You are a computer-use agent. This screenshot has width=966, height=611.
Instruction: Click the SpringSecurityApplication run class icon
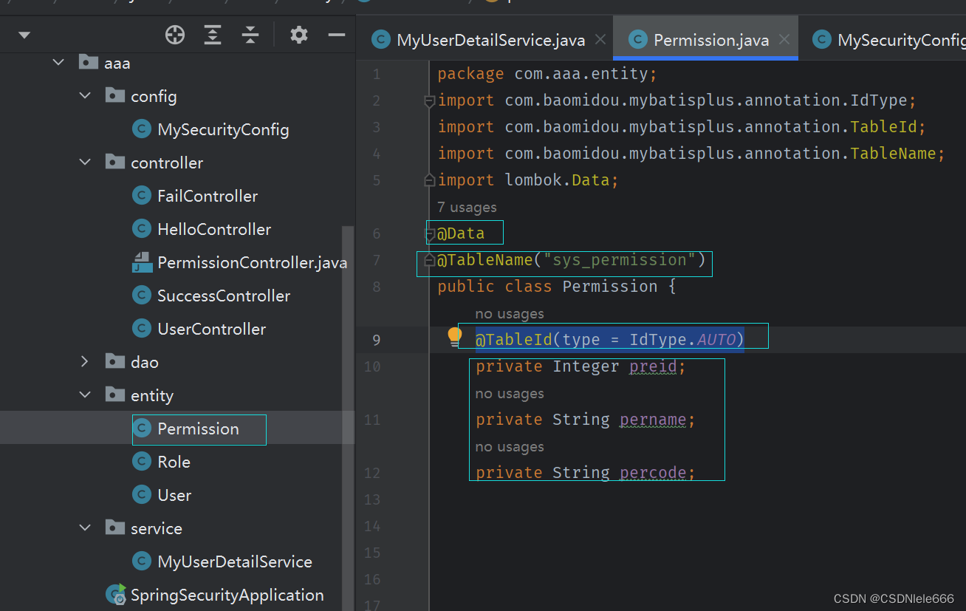pyautogui.click(x=116, y=594)
